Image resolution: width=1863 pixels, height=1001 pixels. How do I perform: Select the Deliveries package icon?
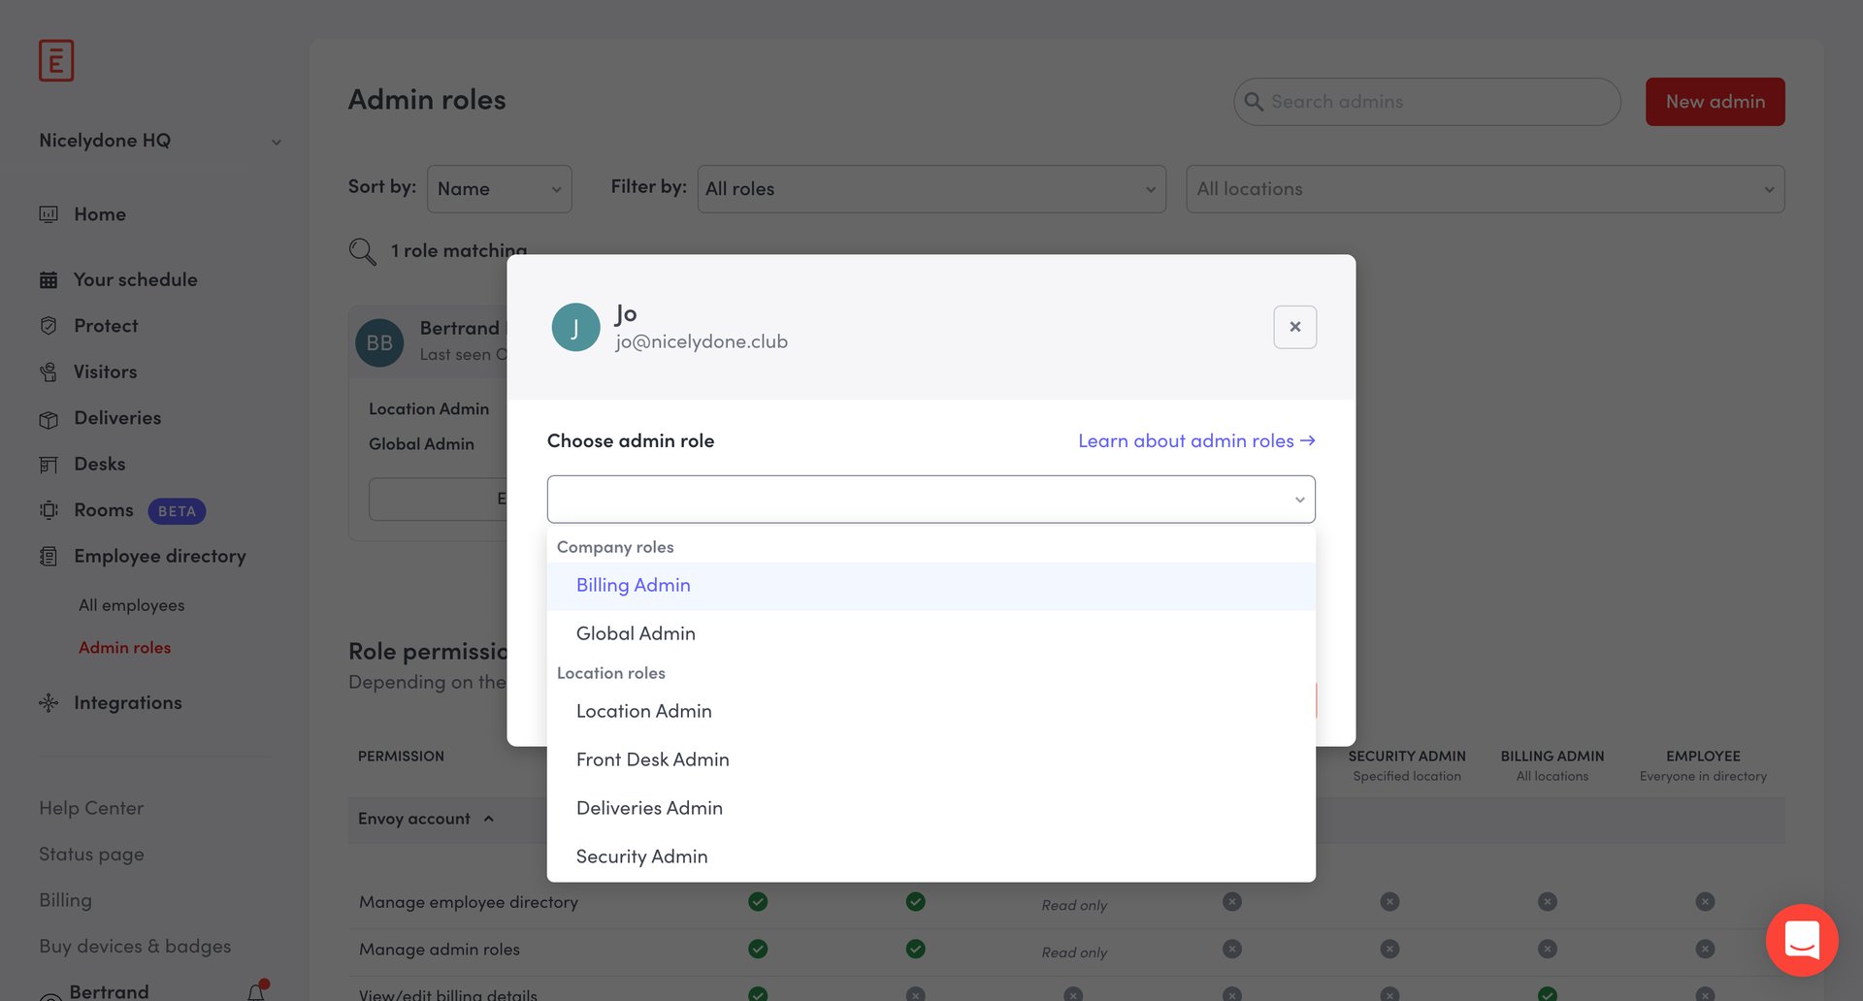(49, 417)
